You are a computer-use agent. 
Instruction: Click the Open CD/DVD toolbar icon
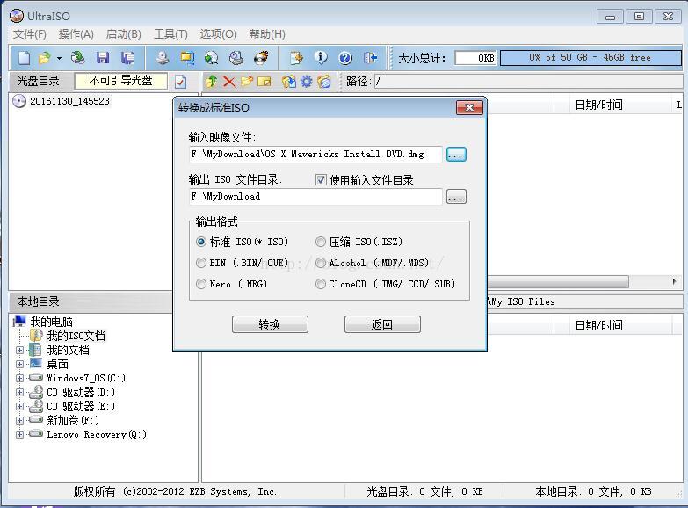click(x=78, y=58)
